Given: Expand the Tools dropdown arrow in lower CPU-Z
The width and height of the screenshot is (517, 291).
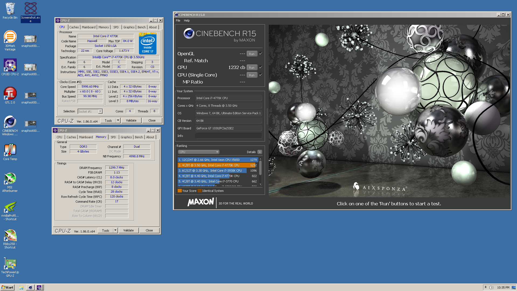Looking at the screenshot, I should click(115, 230).
